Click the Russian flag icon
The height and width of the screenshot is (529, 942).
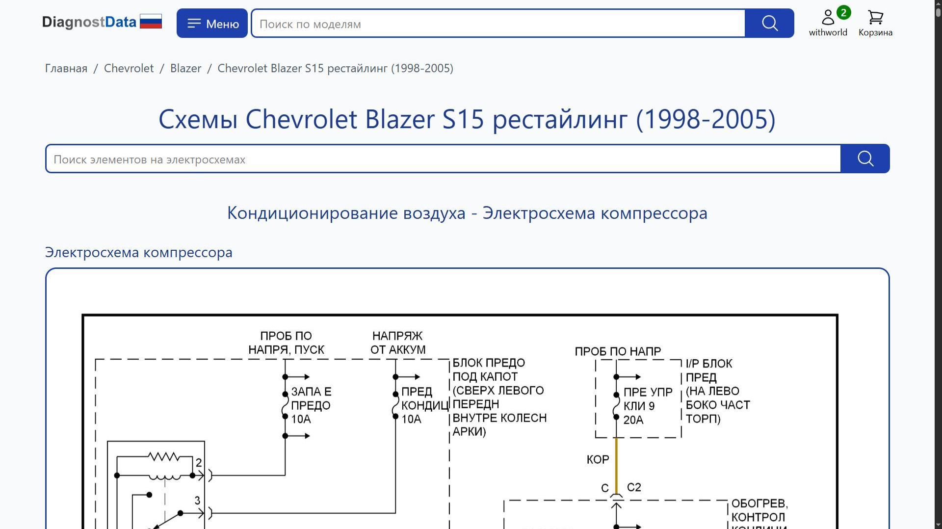[151, 22]
